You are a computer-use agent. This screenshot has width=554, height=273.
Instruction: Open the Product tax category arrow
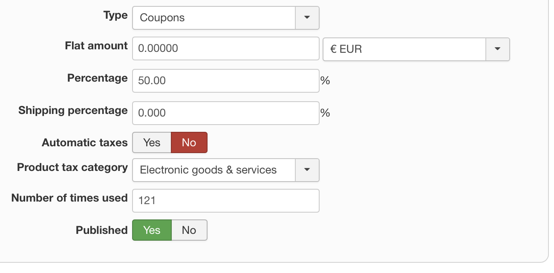[x=307, y=170]
